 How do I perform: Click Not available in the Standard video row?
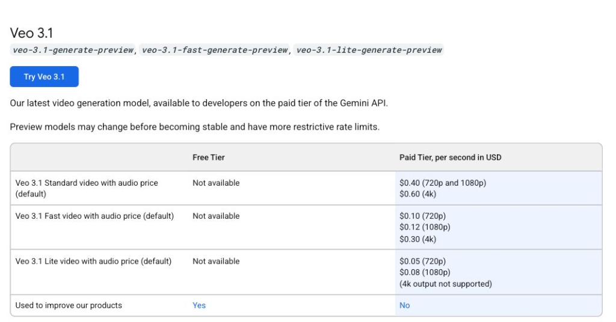216,183
